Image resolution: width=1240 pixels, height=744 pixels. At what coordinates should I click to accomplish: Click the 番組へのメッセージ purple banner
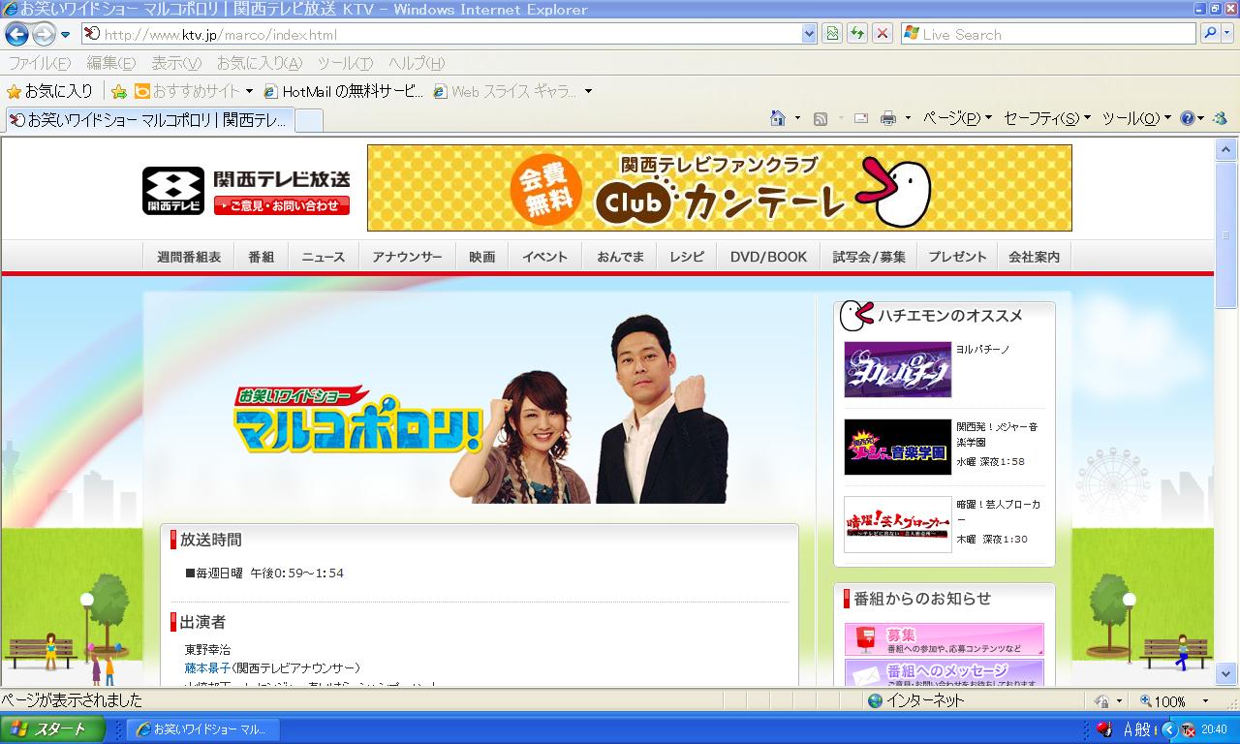tap(944, 673)
